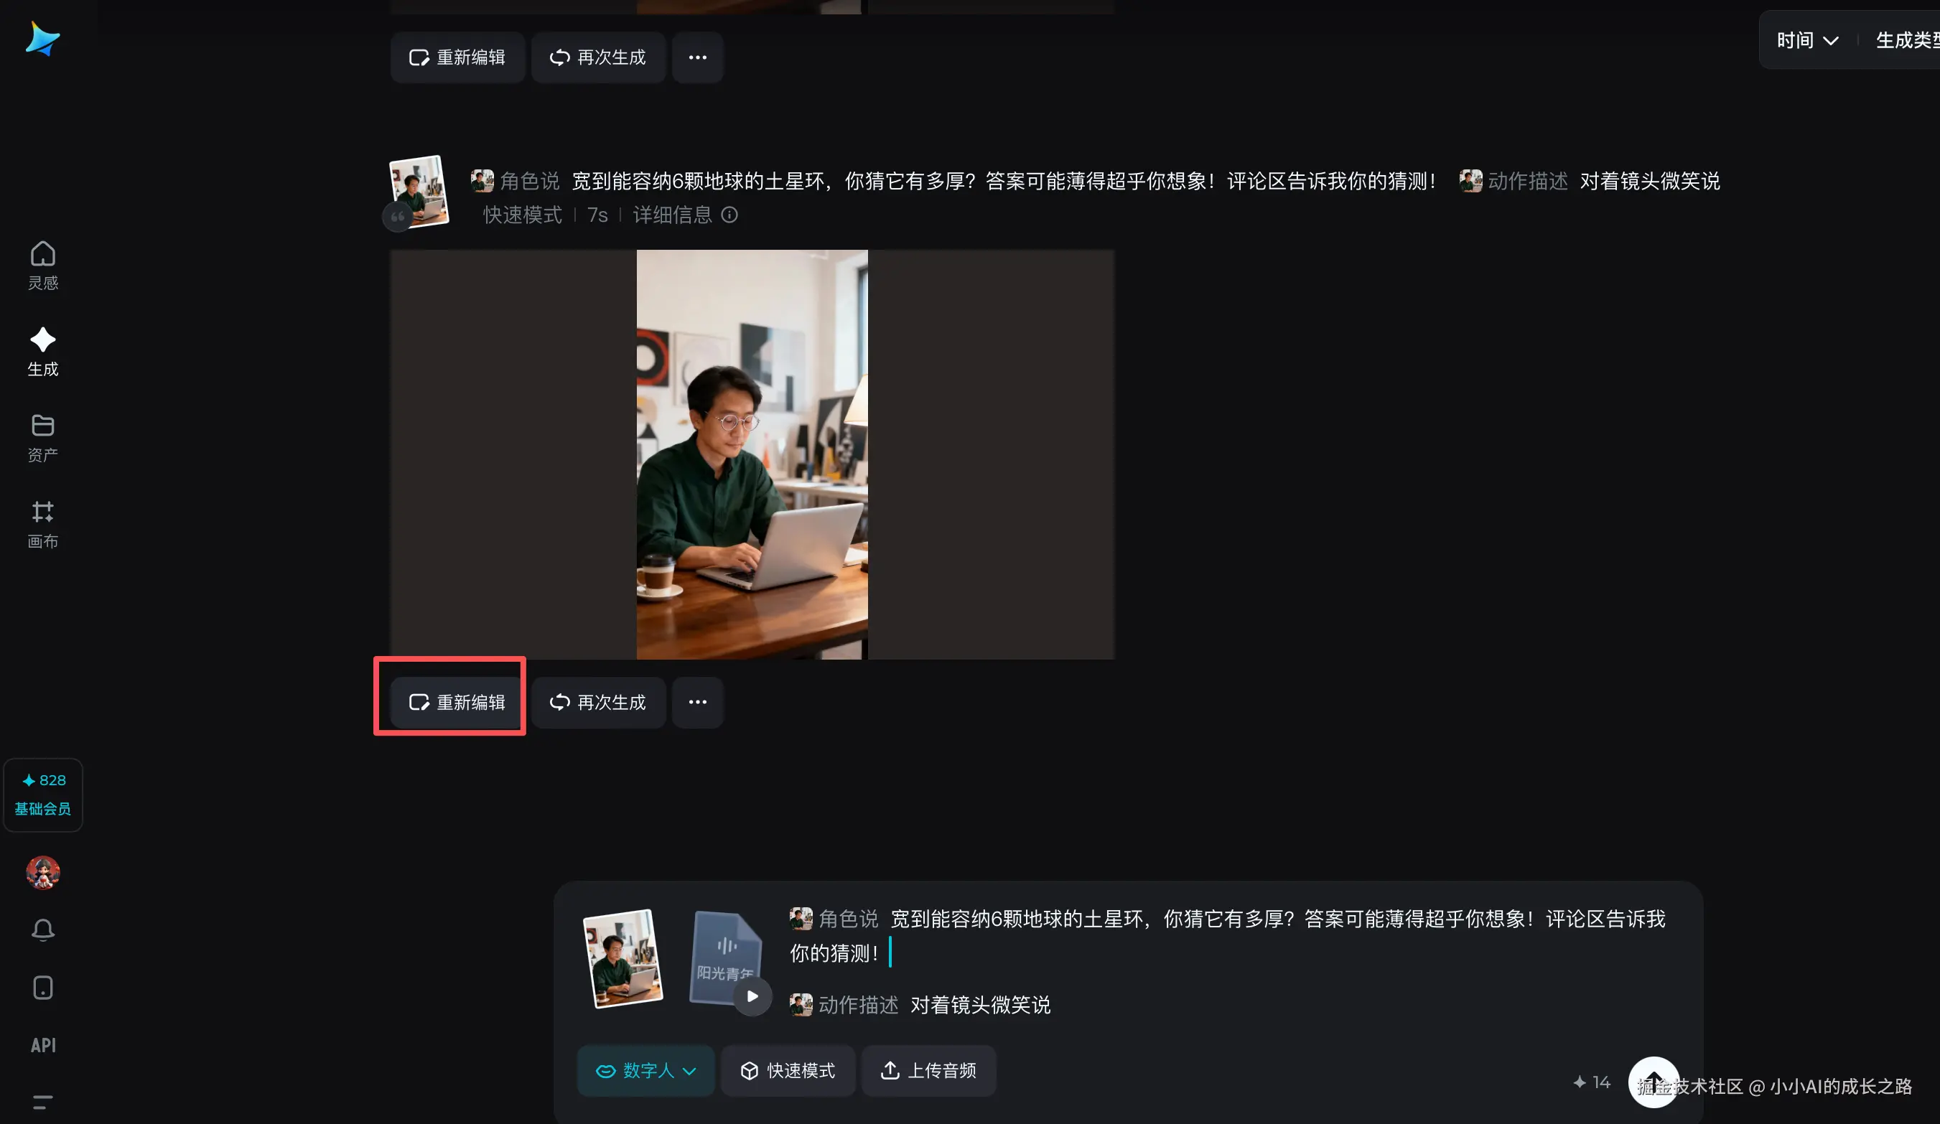
Task: Open the 时间 filter dropdown
Action: point(1807,40)
